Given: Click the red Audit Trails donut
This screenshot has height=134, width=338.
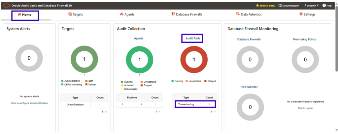Looking at the screenshot, I should tap(194, 60).
